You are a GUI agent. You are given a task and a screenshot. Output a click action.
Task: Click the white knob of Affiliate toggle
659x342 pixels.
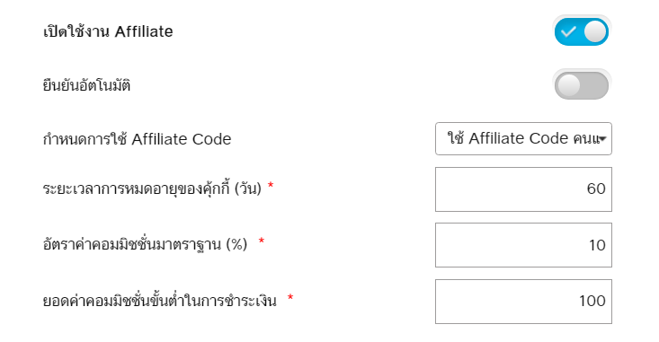point(595,32)
